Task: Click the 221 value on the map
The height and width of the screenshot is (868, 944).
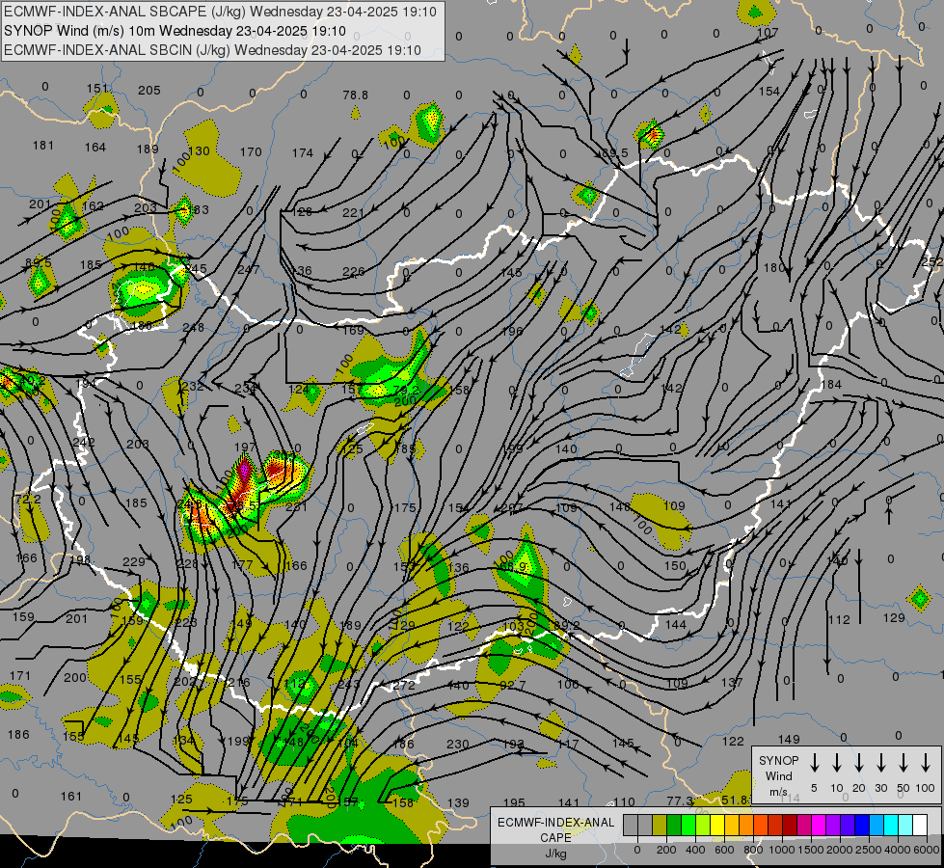Action: coord(354,213)
